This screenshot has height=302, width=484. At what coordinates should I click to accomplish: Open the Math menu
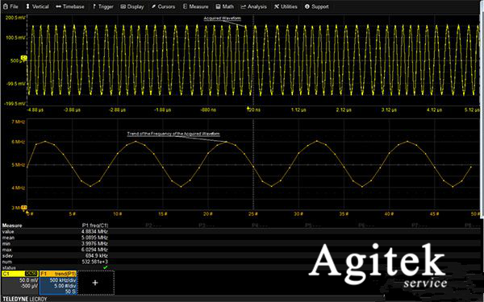click(x=225, y=6)
